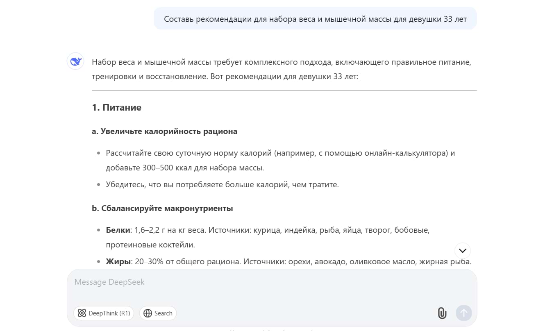Click the bold word 'Жиры'
552x331 pixels.
118,261
